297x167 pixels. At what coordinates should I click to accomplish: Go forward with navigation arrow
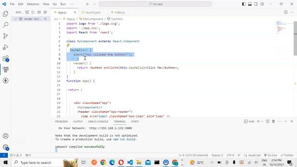click(94, 4)
